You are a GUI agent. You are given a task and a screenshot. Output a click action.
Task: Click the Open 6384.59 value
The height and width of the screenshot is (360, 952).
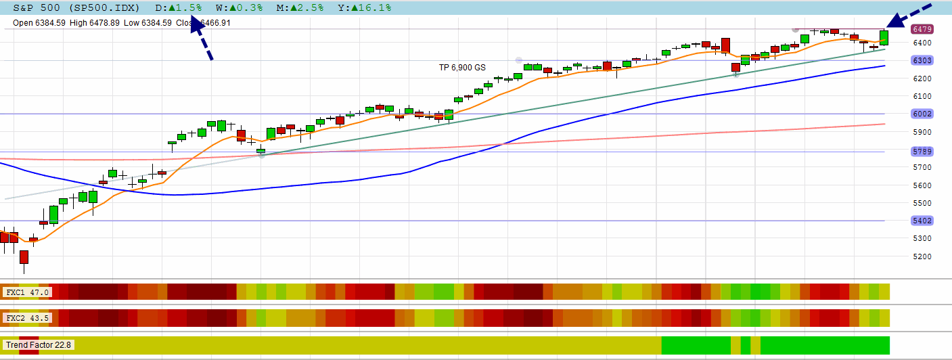point(39,22)
